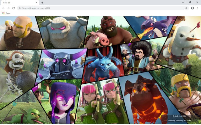Viewport: 201px width, 125px height.
Task: Click the back navigation arrow
Action: tap(3, 8)
